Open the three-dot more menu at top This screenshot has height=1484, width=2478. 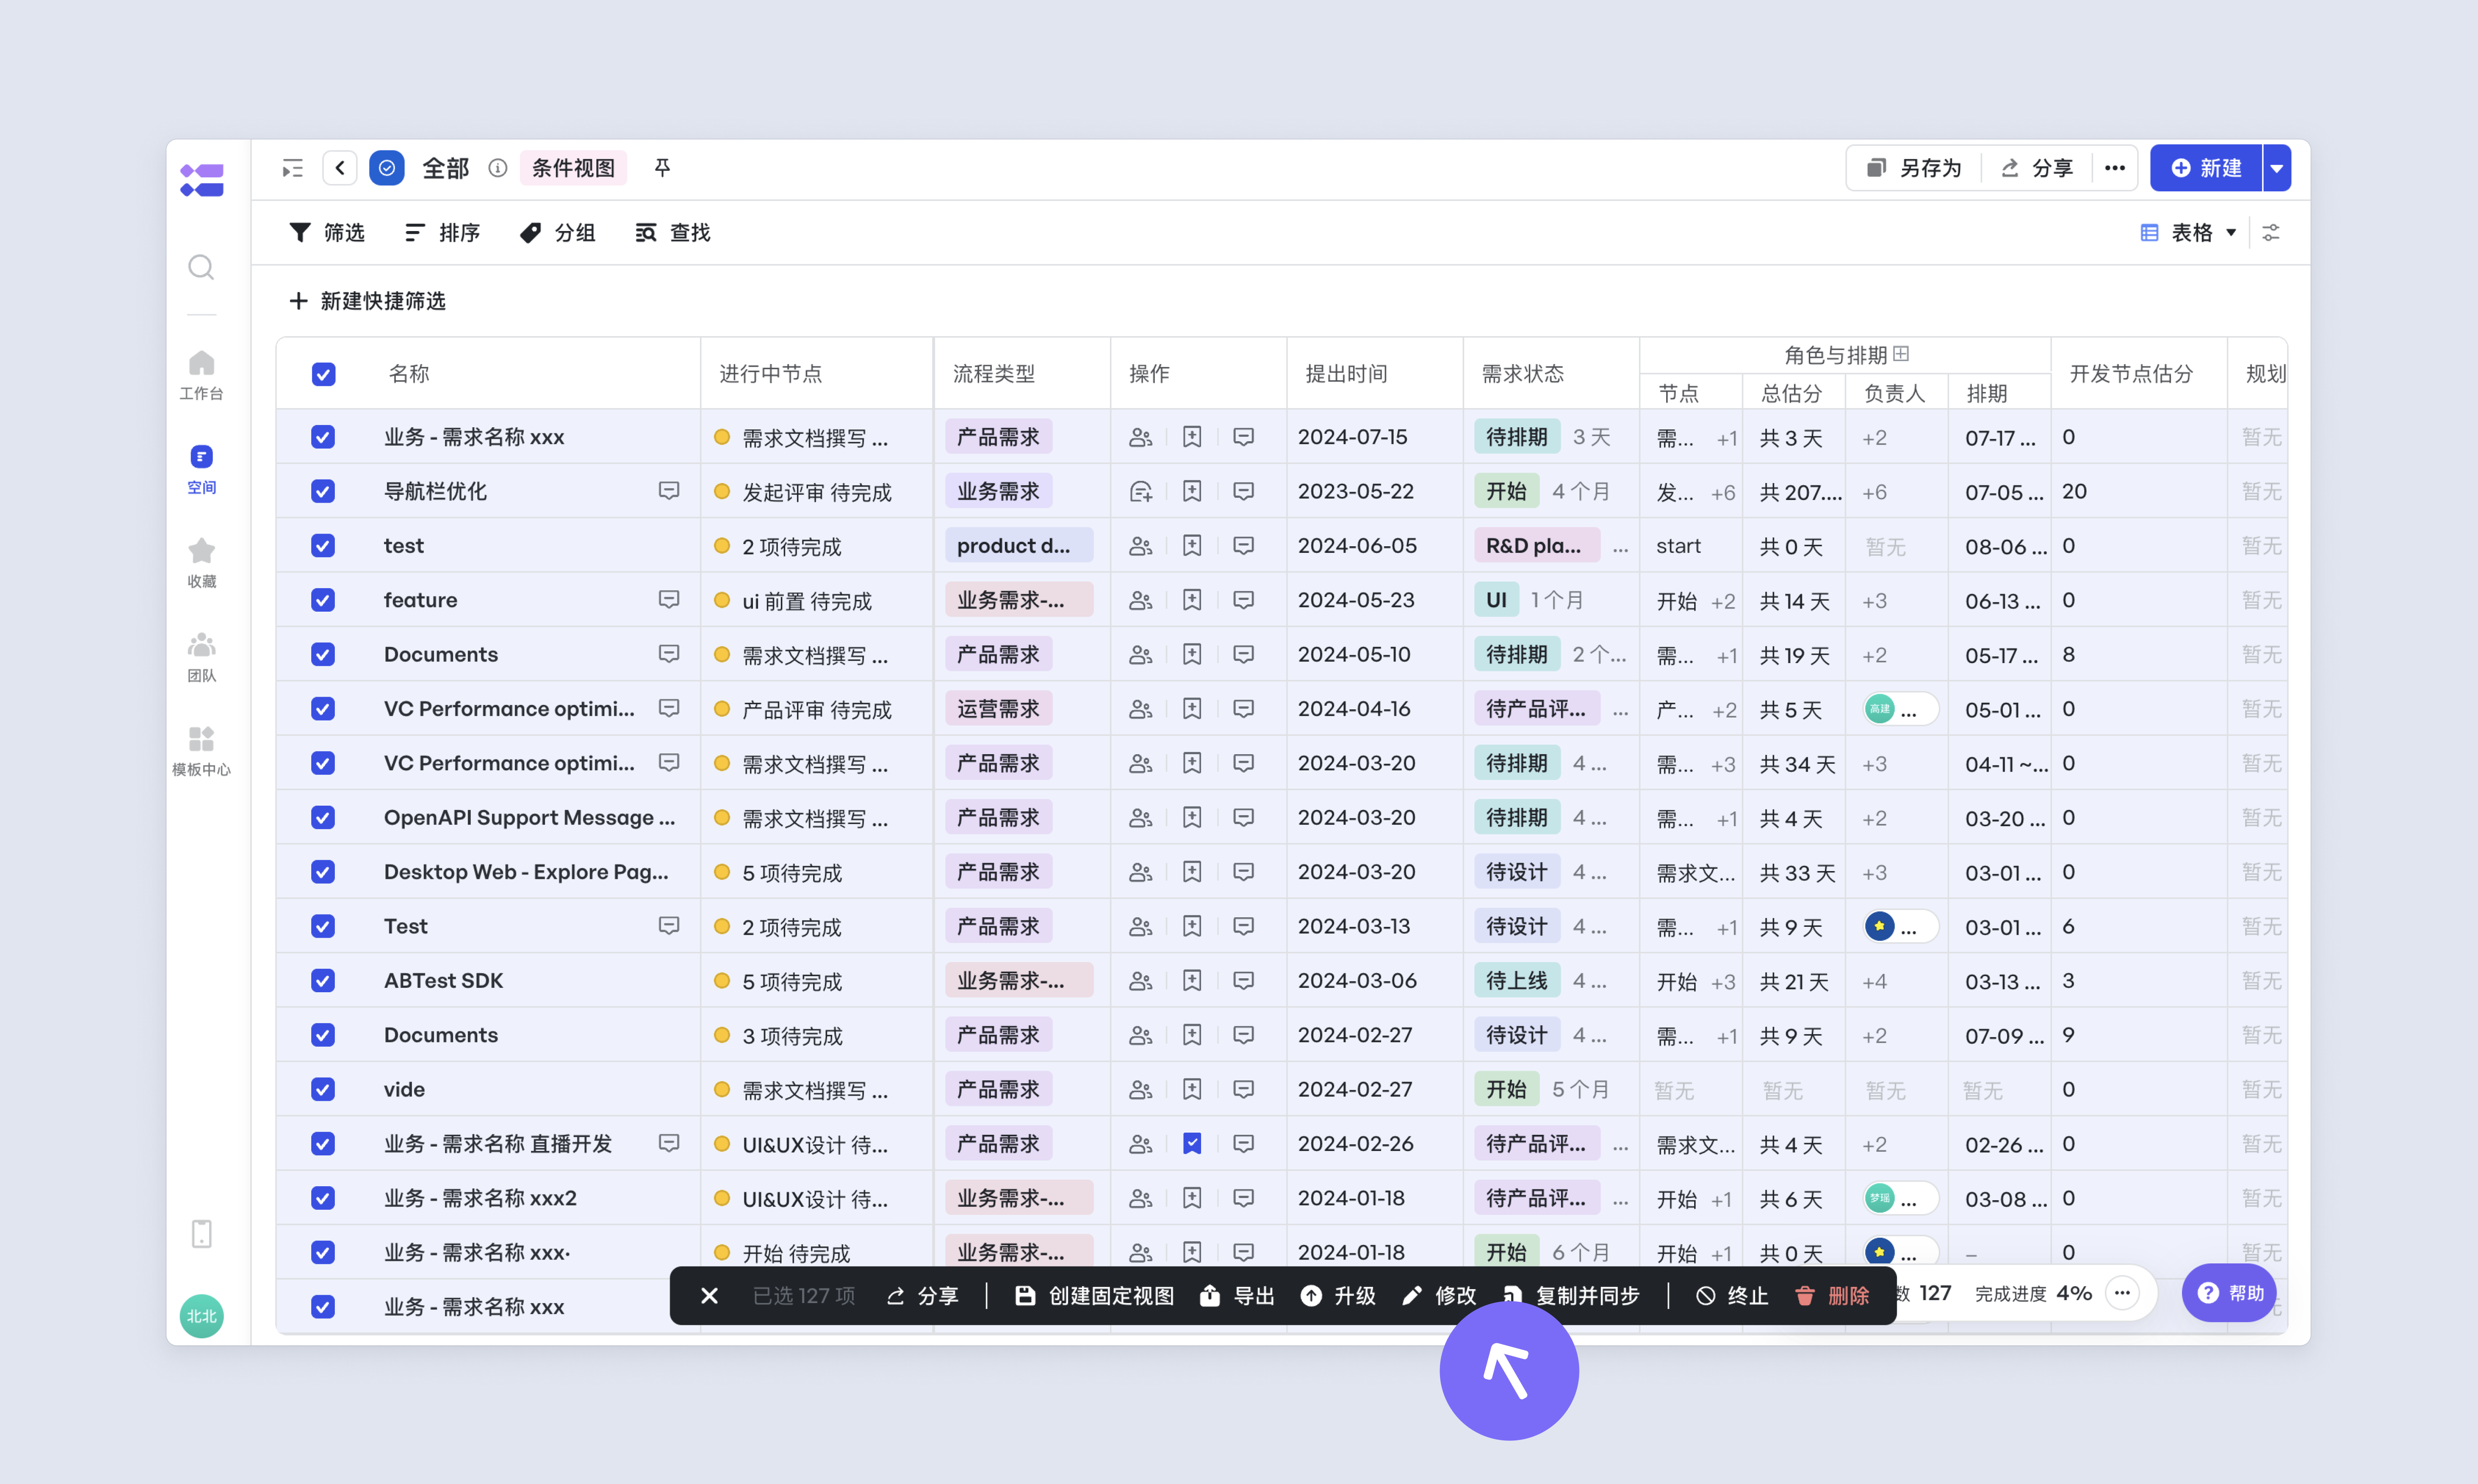tap(2114, 168)
